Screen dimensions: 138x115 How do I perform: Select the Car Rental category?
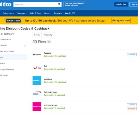tap(3, 46)
